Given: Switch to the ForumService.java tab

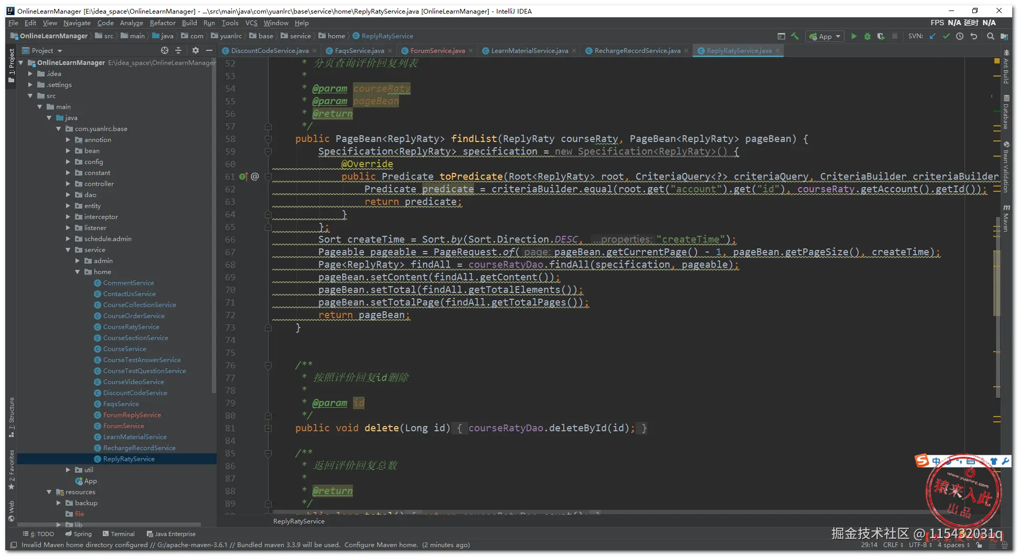Looking at the screenshot, I should (x=437, y=51).
